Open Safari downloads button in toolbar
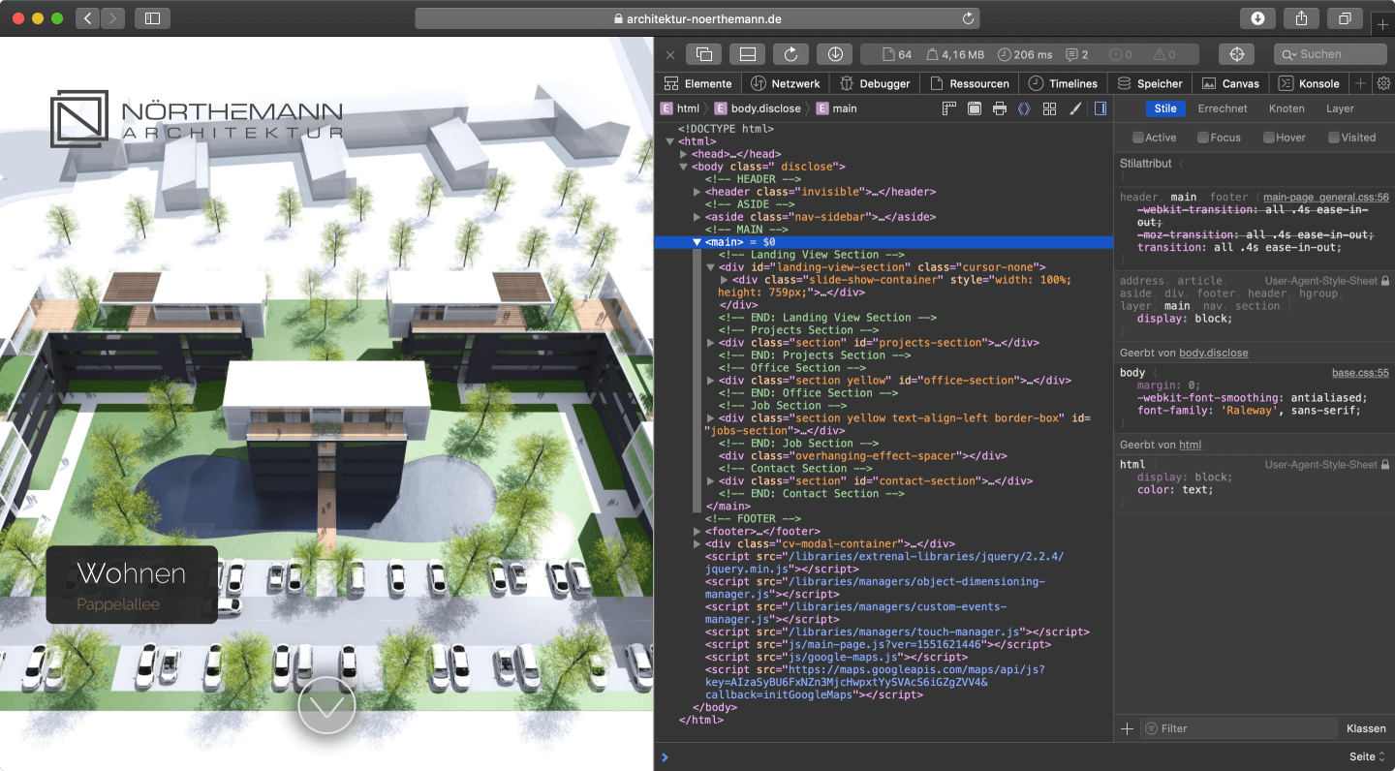 [x=1257, y=18]
